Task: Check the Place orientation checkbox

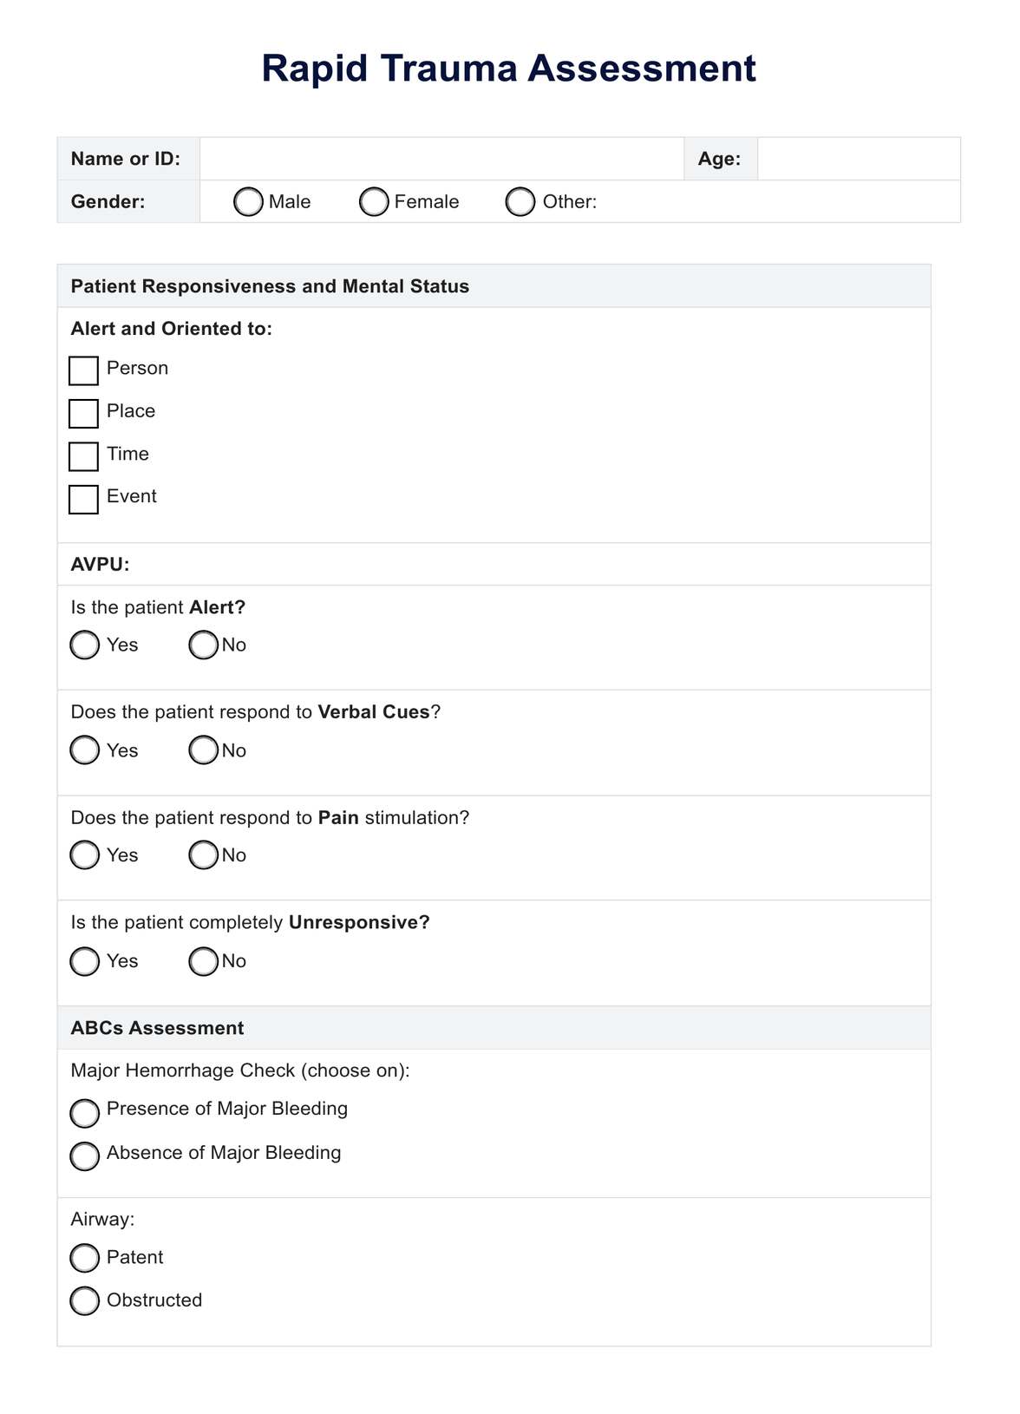Action: [x=83, y=414]
